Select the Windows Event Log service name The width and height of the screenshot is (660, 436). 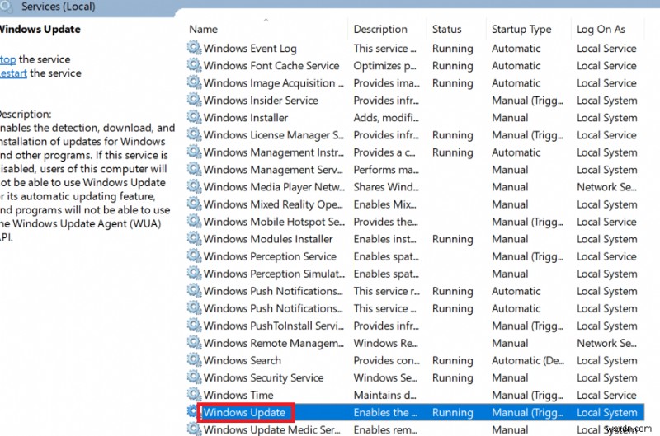(250, 49)
